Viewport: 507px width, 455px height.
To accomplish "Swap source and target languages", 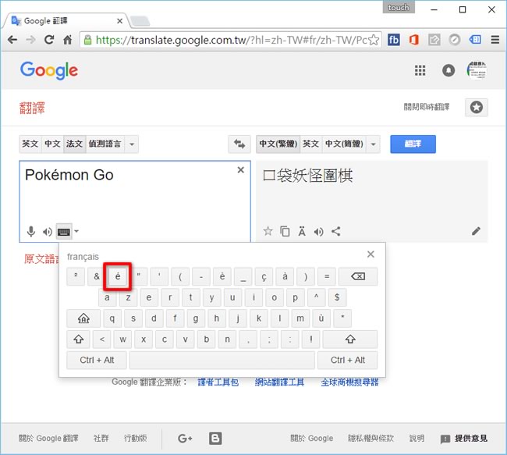I will click(x=239, y=144).
